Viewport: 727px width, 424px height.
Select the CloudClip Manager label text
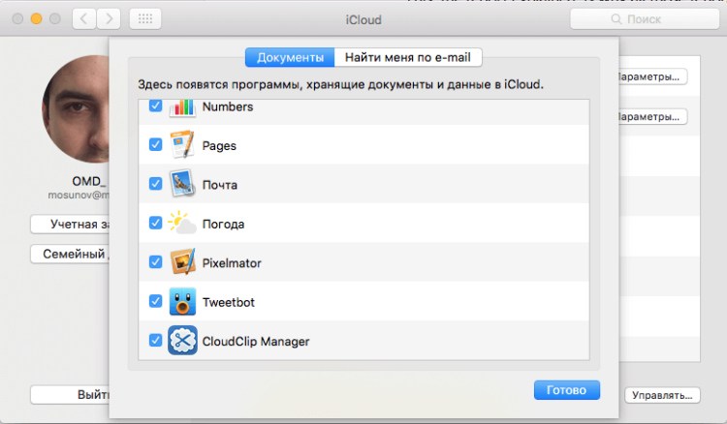tap(256, 341)
